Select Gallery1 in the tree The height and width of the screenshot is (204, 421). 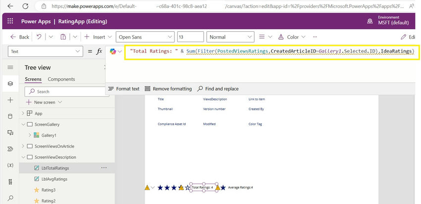49,135
